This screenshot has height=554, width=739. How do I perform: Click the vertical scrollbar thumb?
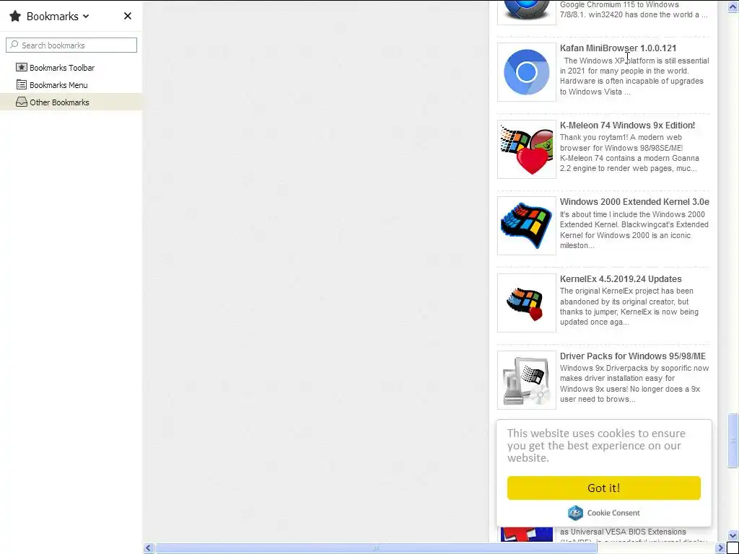point(733,441)
